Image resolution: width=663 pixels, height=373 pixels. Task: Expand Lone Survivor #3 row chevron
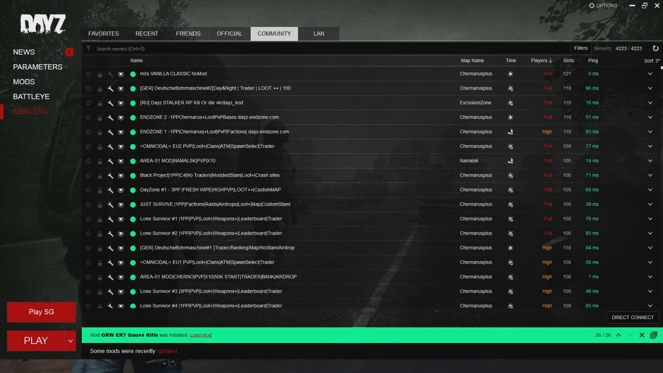pyautogui.click(x=650, y=291)
